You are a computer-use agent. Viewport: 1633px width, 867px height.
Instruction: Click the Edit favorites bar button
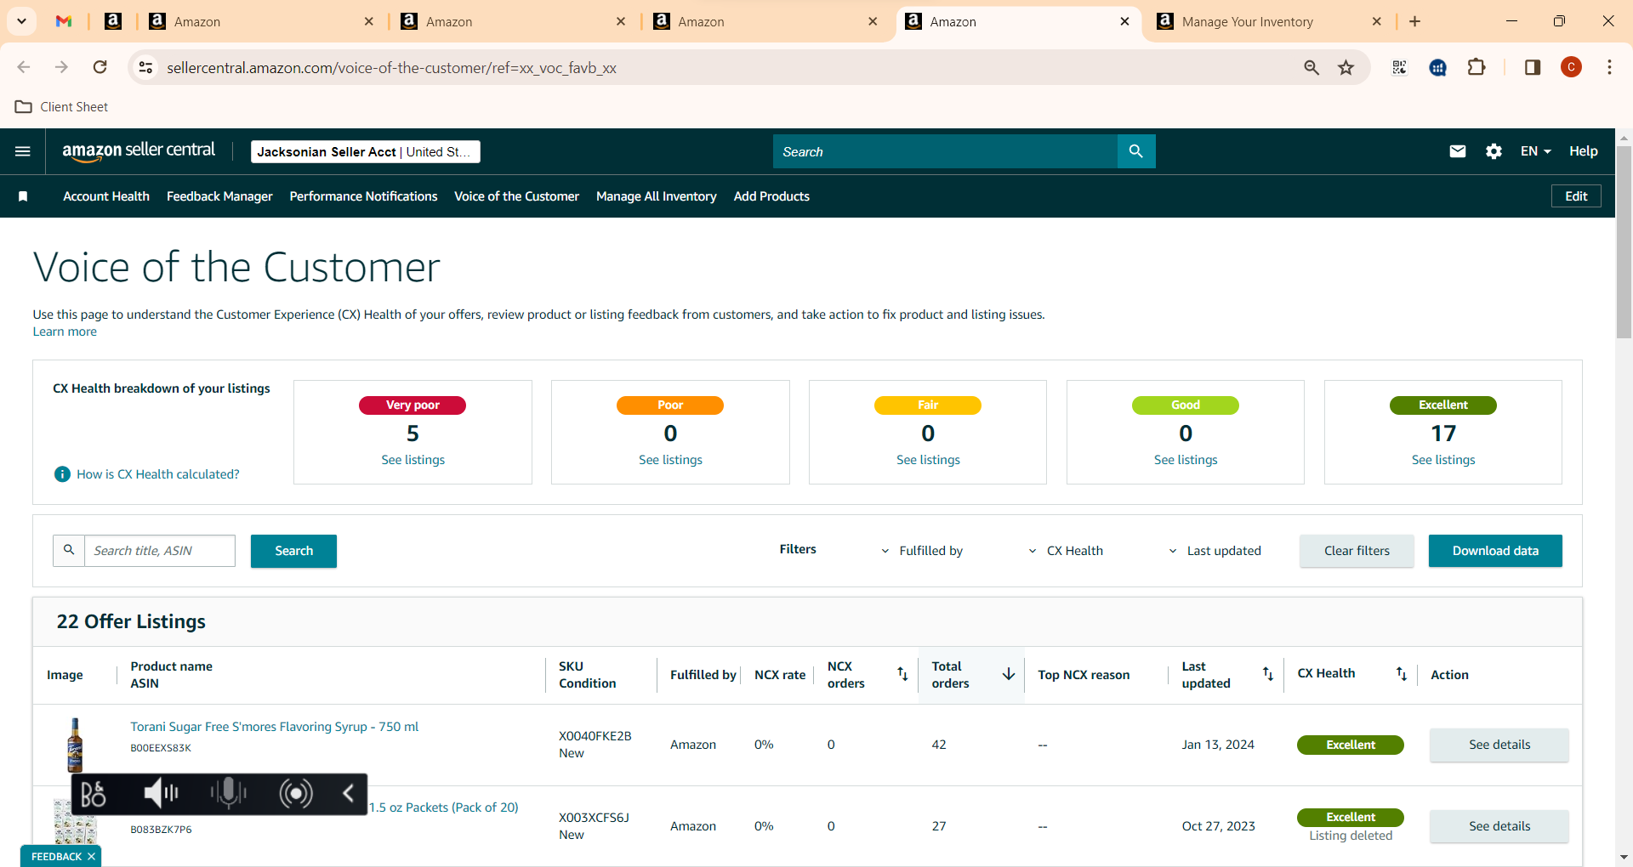(x=1576, y=196)
